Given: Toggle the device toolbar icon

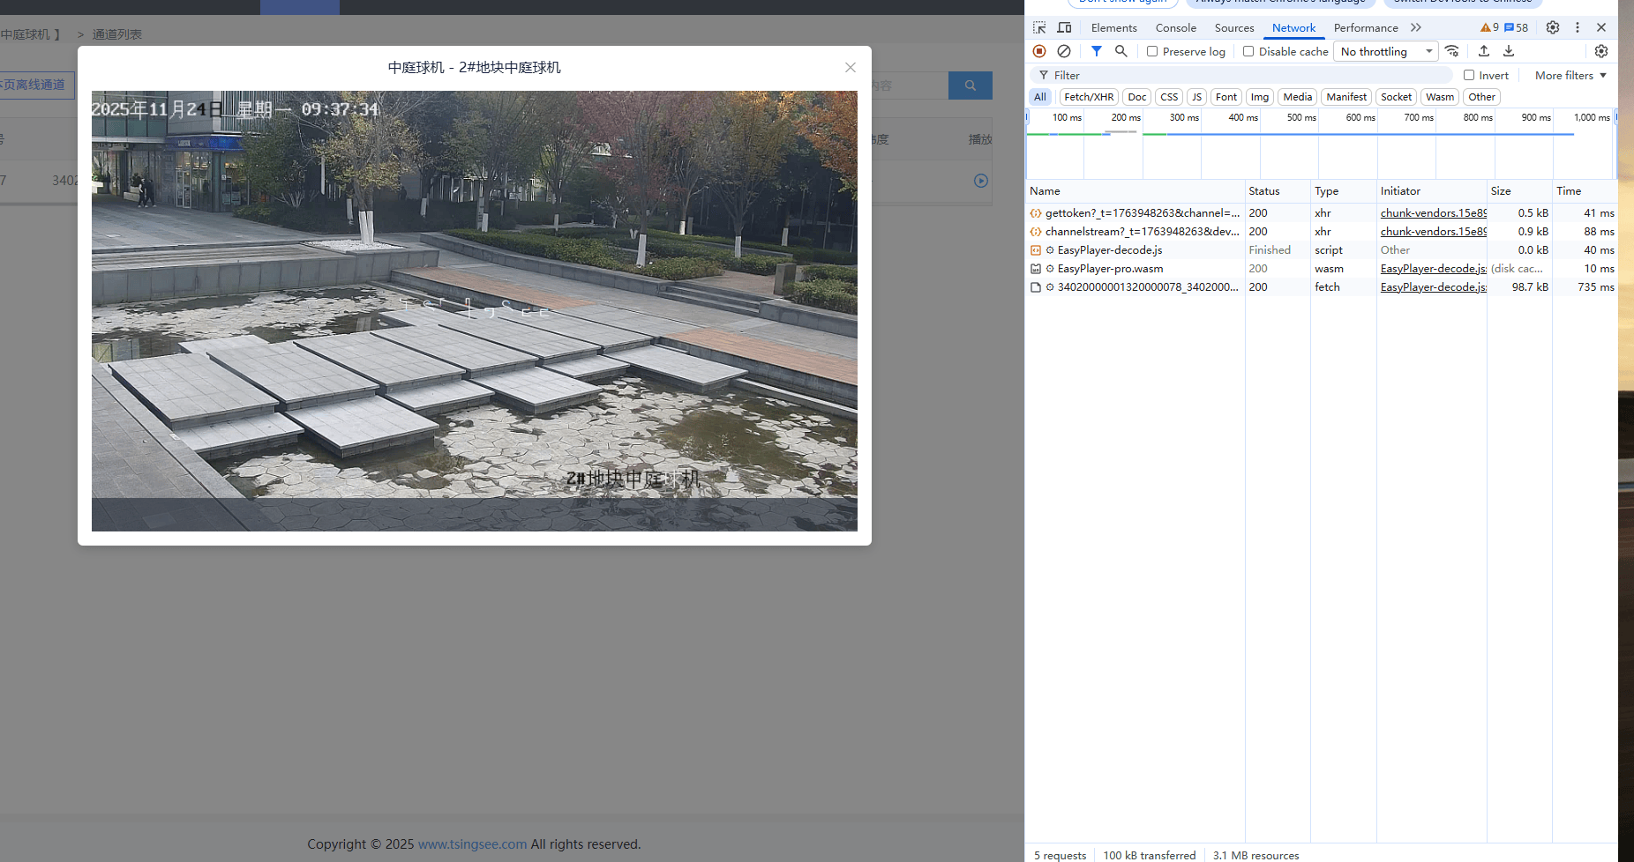Looking at the screenshot, I should (x=1064, y=27).
